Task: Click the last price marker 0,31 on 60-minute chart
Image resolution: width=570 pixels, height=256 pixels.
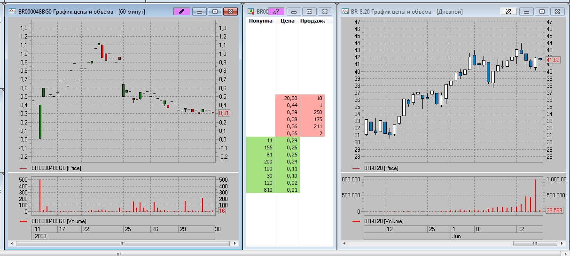Action: (223, 113)
